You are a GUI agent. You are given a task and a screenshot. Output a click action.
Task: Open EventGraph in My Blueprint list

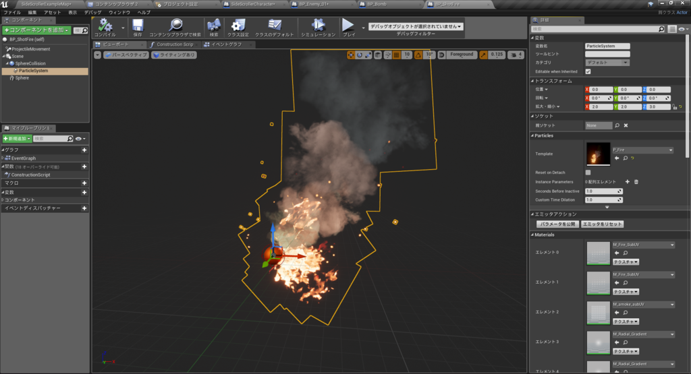click(24, 158)
